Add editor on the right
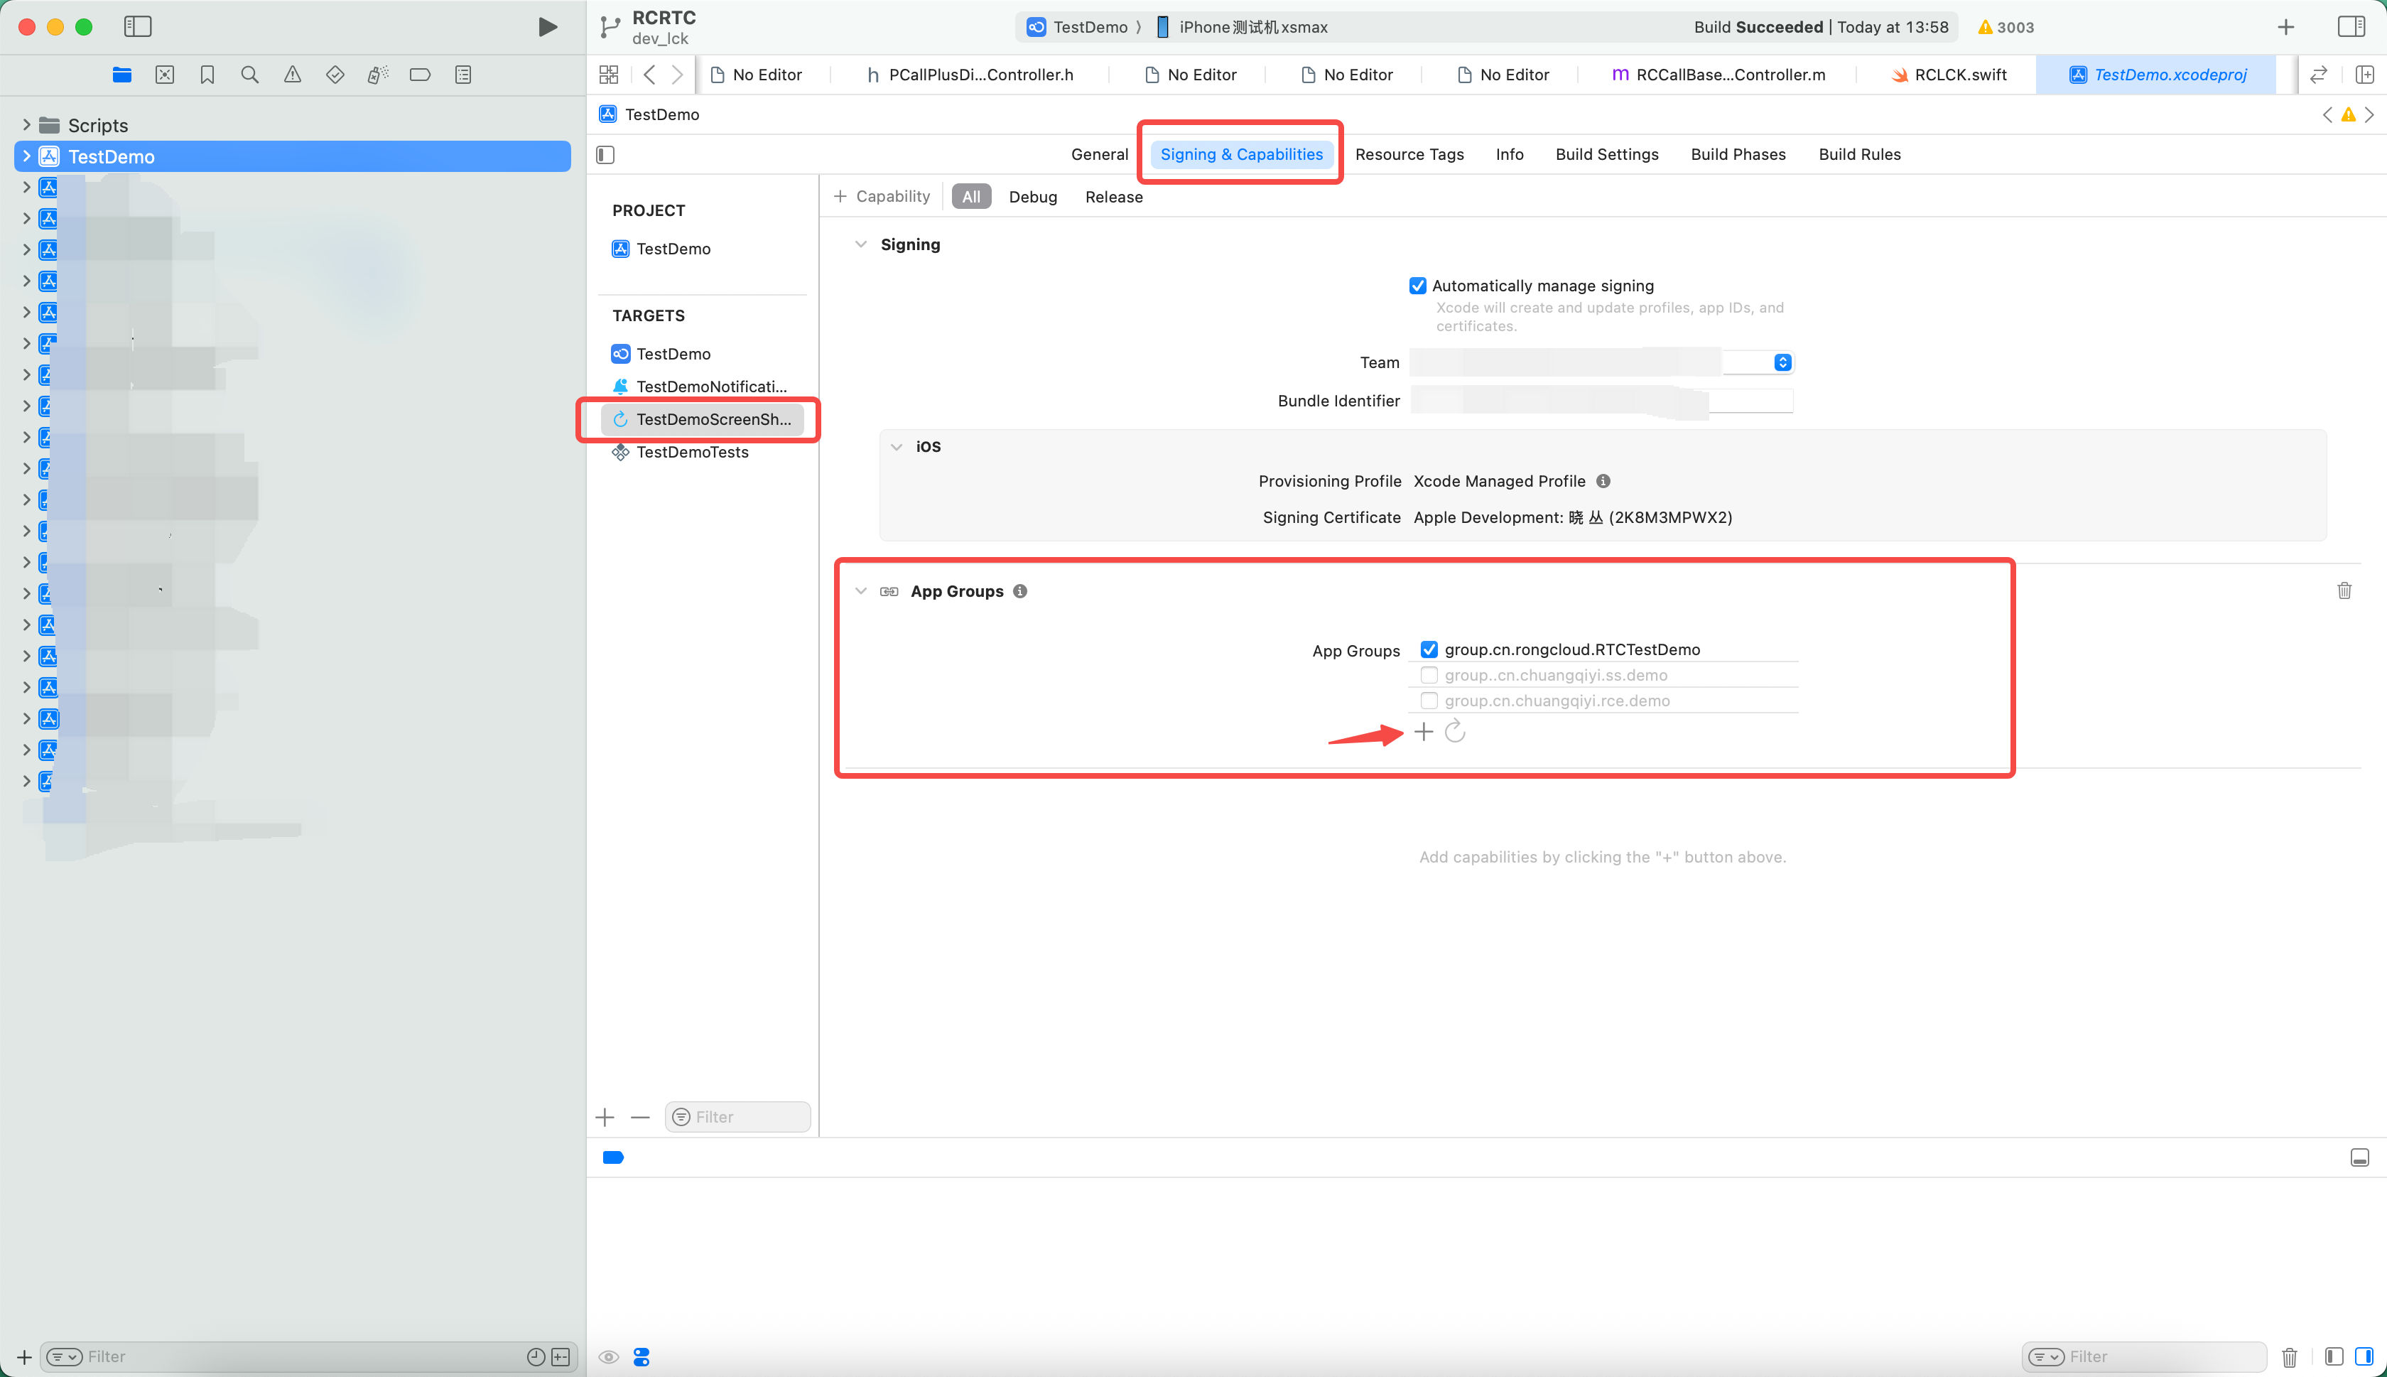Image resolution: width=2387 pixels, height=1377 pixels. [x=2364, y=74]
